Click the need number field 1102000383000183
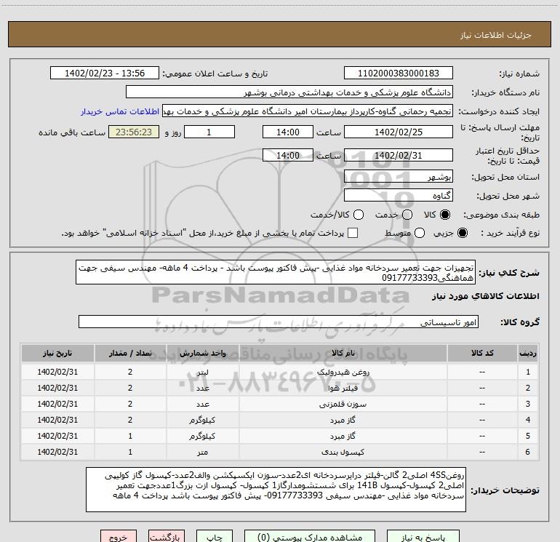The image size is (560, 542). click(398, 73)
